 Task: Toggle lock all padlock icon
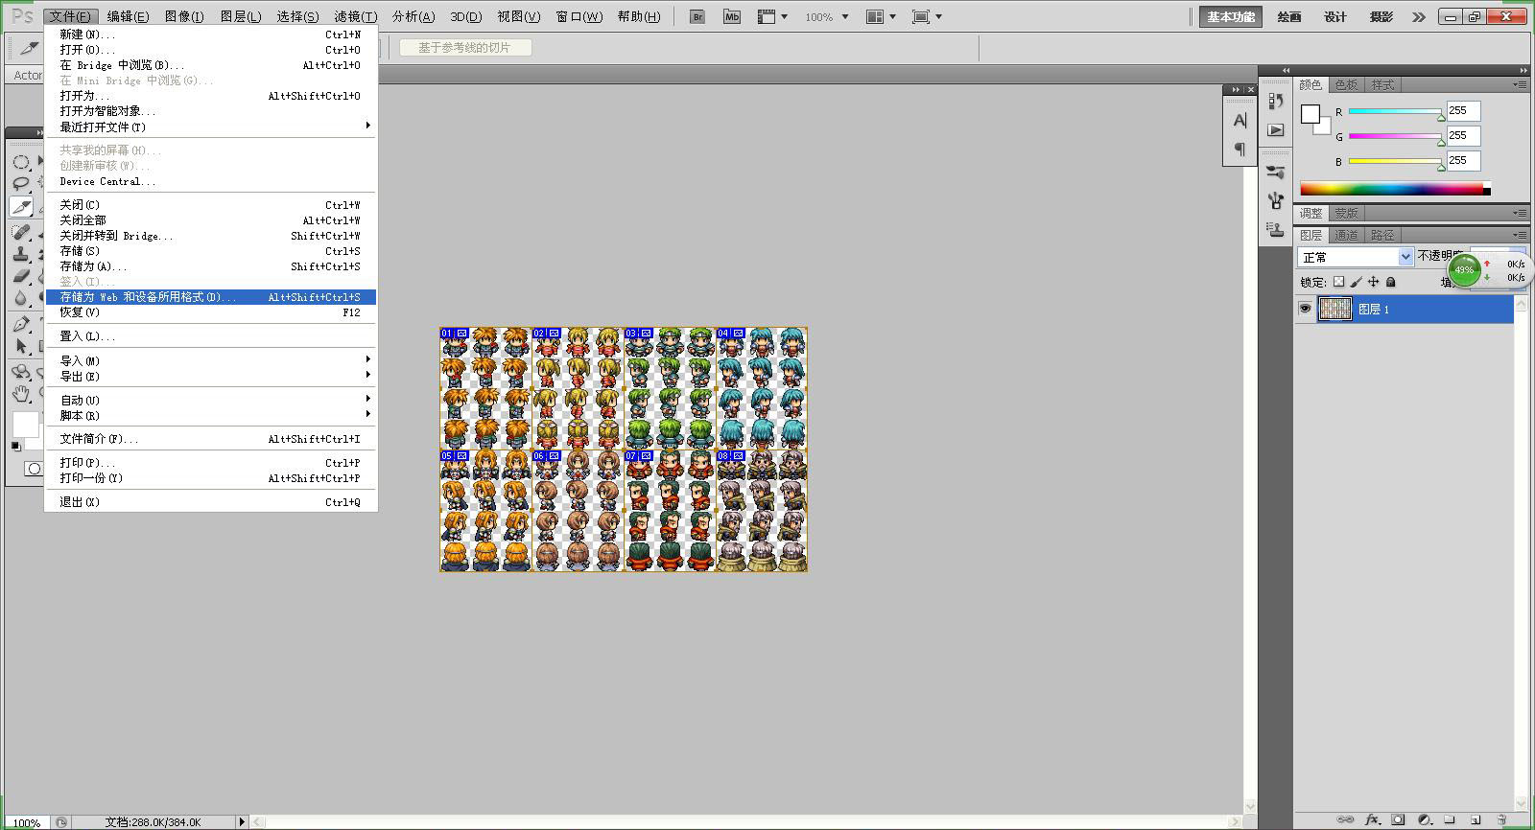pyautogui.click(x=1390, y=282)
